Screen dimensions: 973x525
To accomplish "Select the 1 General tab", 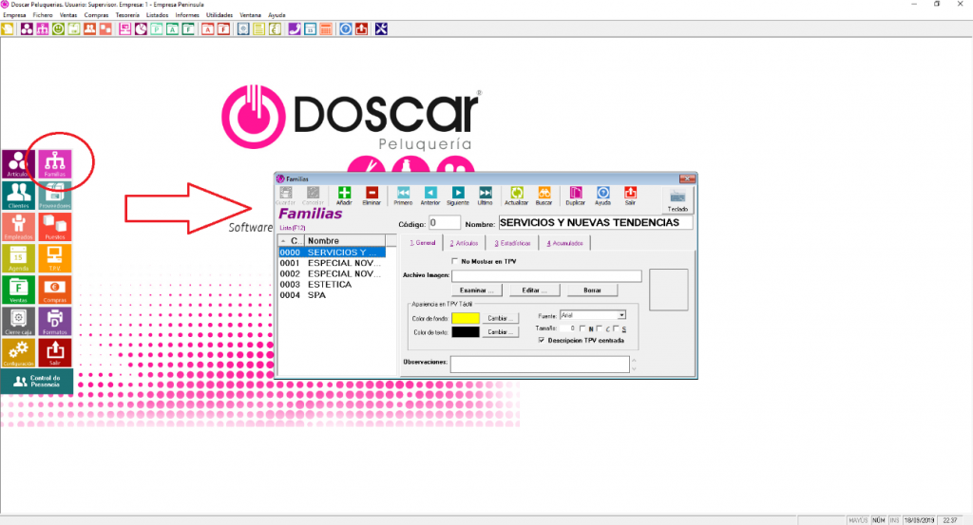I will click(x=423, y=243).
